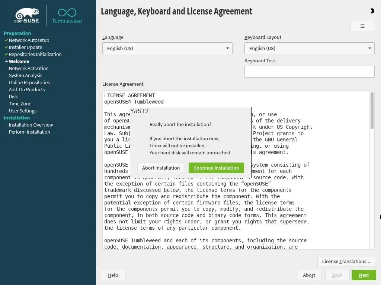The width and height of the screenshot is (381, 285).
Task: Select User Settings in sidebar
Action: pos(23,111)
